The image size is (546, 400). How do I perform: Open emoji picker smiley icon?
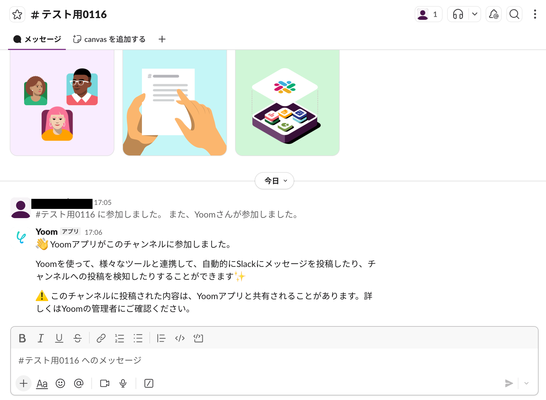[x=60, y=383]
